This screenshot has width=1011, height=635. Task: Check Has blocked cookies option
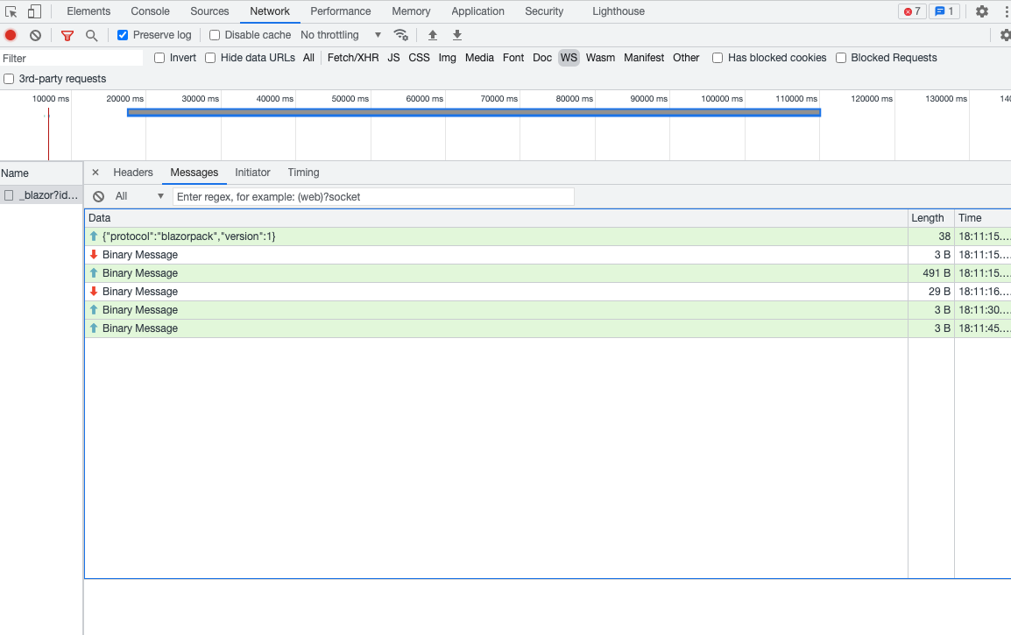coord(717,58)
